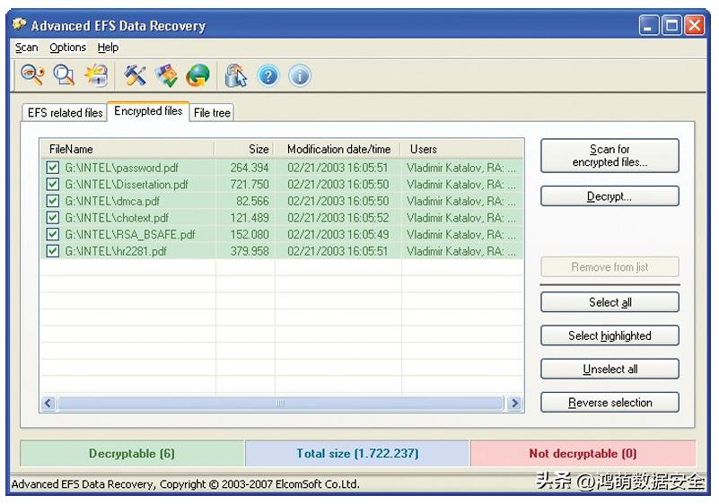Maximize the Advanced EFS Data Recovery window
The image size is (719, 504).
pos(671,26)
